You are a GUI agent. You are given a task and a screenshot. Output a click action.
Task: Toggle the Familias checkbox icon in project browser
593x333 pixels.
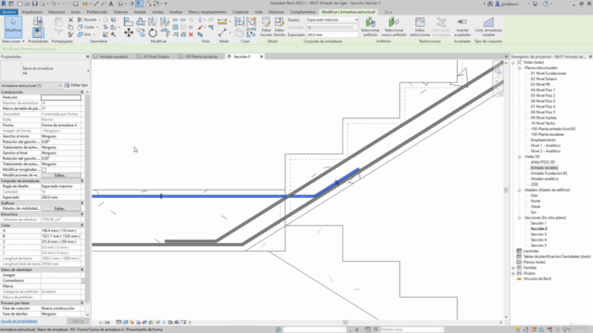click(519, 267)
